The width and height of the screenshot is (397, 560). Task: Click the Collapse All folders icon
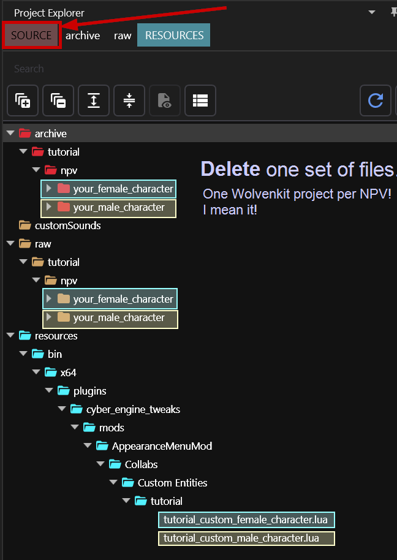(58, 100)
